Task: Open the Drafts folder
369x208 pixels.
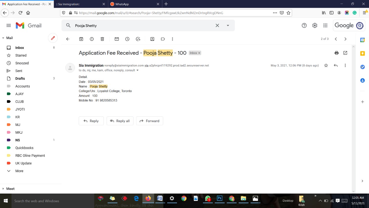Action: coord(20,79)
